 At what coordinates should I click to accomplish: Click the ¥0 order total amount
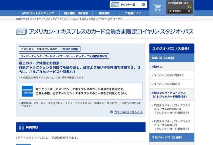(x=189, y=7)
